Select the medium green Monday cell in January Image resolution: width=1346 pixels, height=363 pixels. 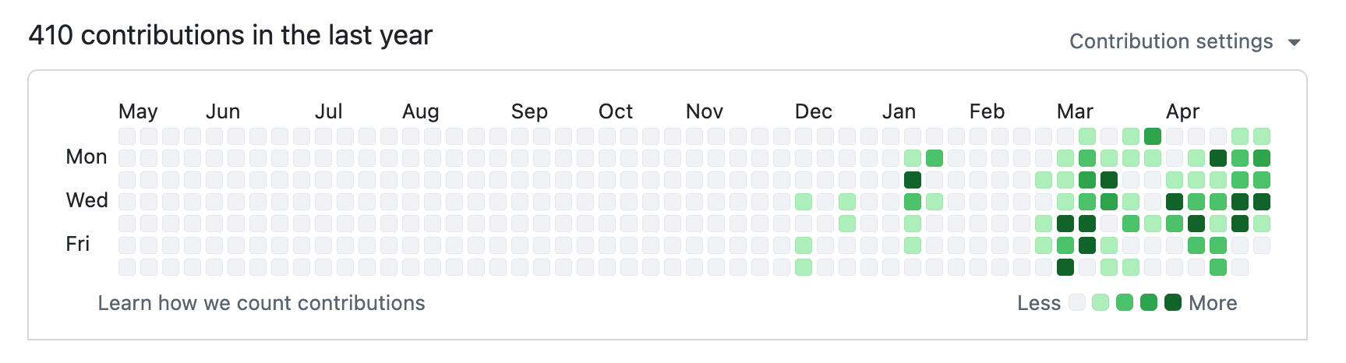934,158
